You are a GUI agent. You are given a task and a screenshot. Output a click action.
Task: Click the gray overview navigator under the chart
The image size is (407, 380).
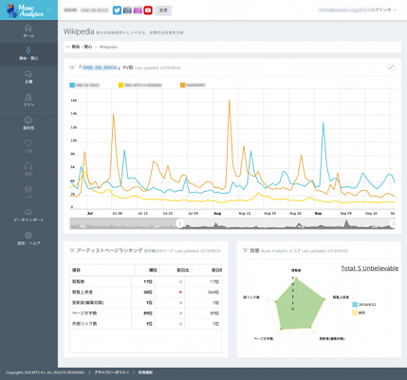pyautogui.click(x=232, y=223)
